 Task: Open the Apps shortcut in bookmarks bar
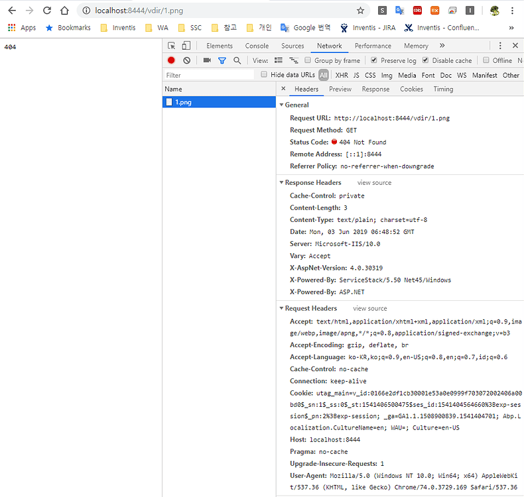(22, 28)
